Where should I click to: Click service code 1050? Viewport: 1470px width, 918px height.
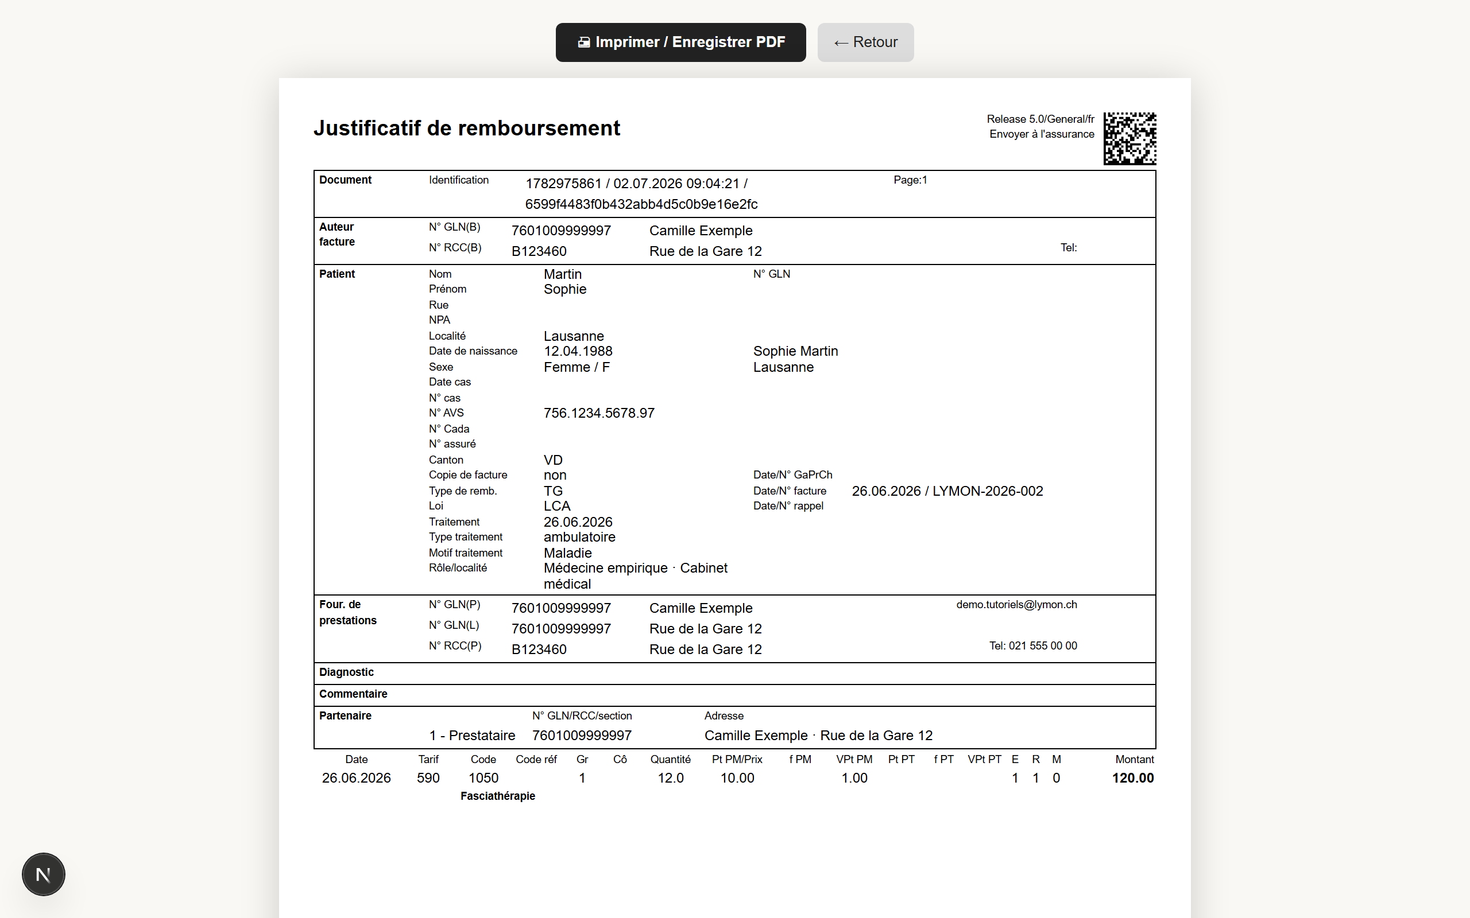click(483, 779)
